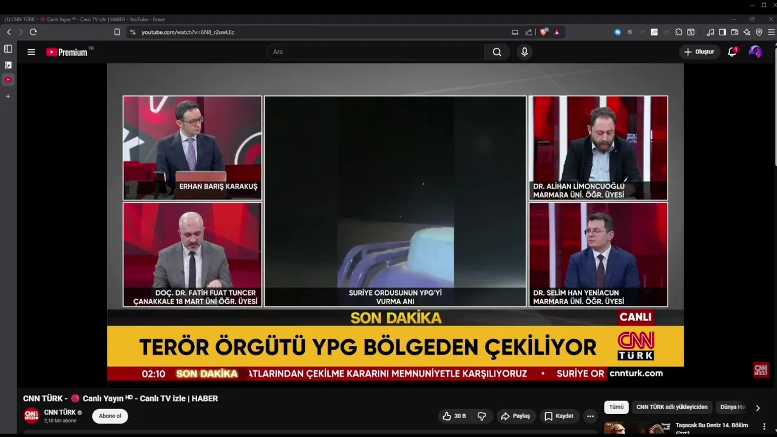Click the video title text CNN TÜRK Canlı Yayın

click(x=120, y=399)
